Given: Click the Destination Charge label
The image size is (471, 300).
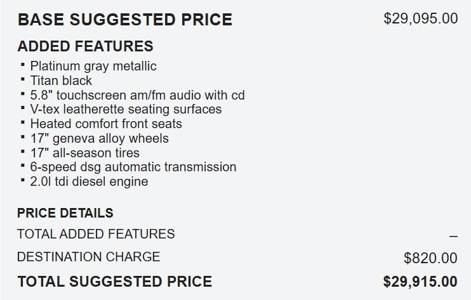Looking at the screenshot, I should click(88, 257).
